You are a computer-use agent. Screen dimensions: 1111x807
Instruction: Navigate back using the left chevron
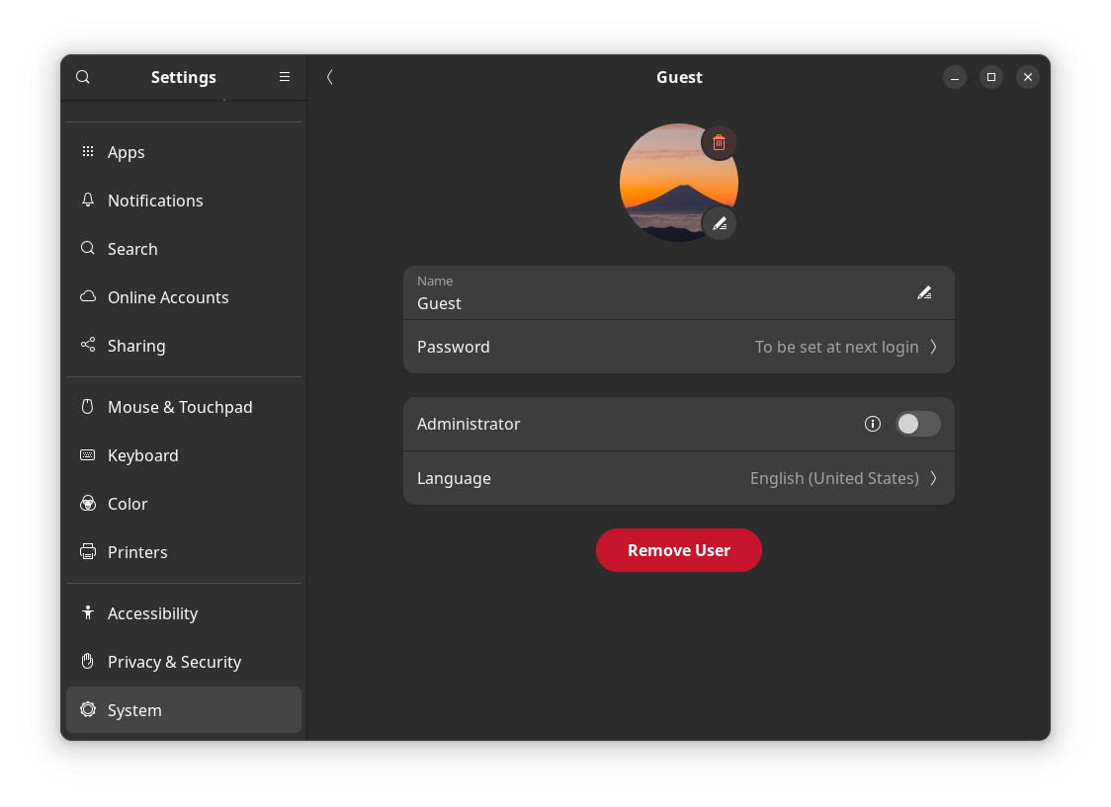pos(329,76)
